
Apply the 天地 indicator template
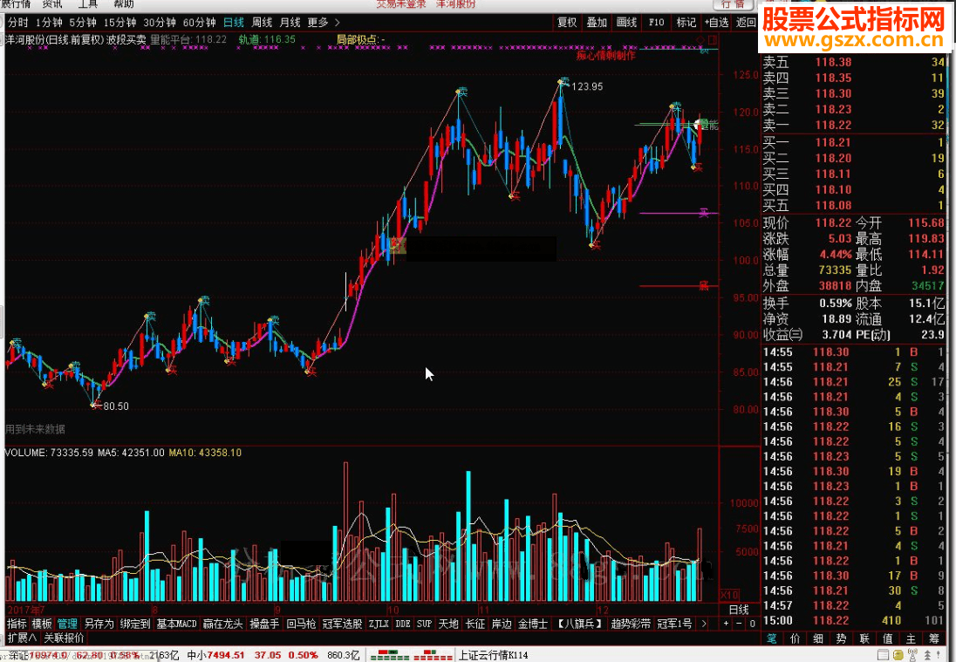click(448, 624)
